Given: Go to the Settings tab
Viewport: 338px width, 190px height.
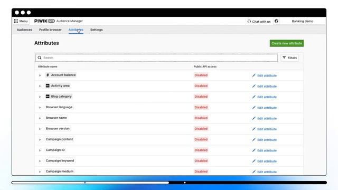Looking at the screenshot, I should click(x=96, y=30).
